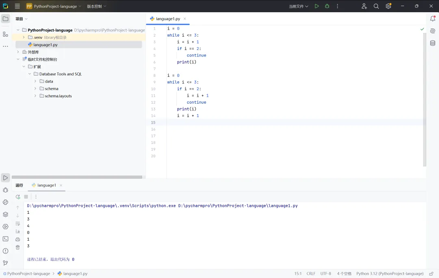The height and width of the screenshot is (278, 439).
Task: Toggle the Project tool window folder icon
Action: (6, 19)
